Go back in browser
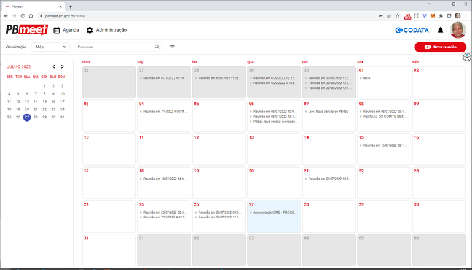Screen dimensions: 472x270 point(6,16)
